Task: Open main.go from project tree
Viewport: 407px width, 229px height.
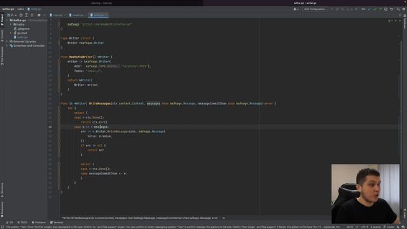Action: [x=20, y=38]
